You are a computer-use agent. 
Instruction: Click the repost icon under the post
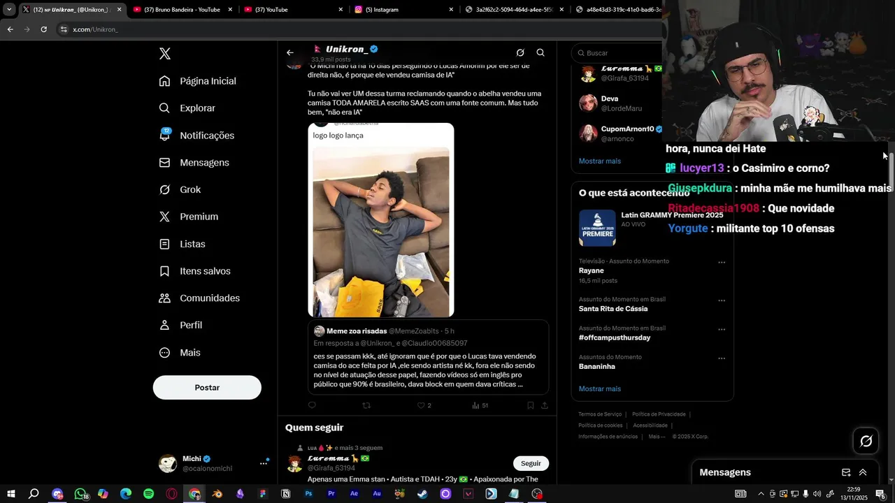tap(366, 405)
